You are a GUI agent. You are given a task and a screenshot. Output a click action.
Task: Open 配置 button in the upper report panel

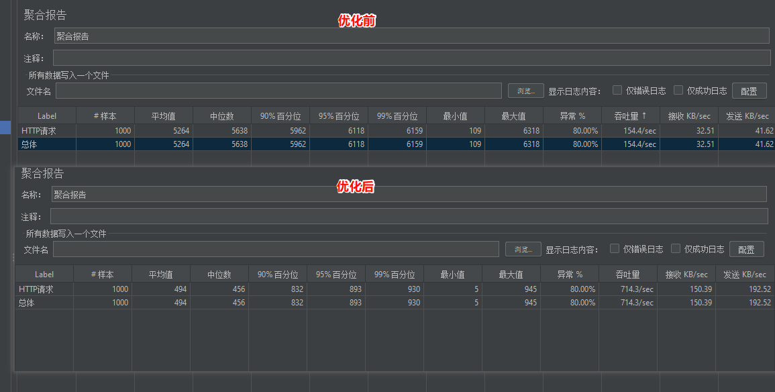(x=749, y=91)
